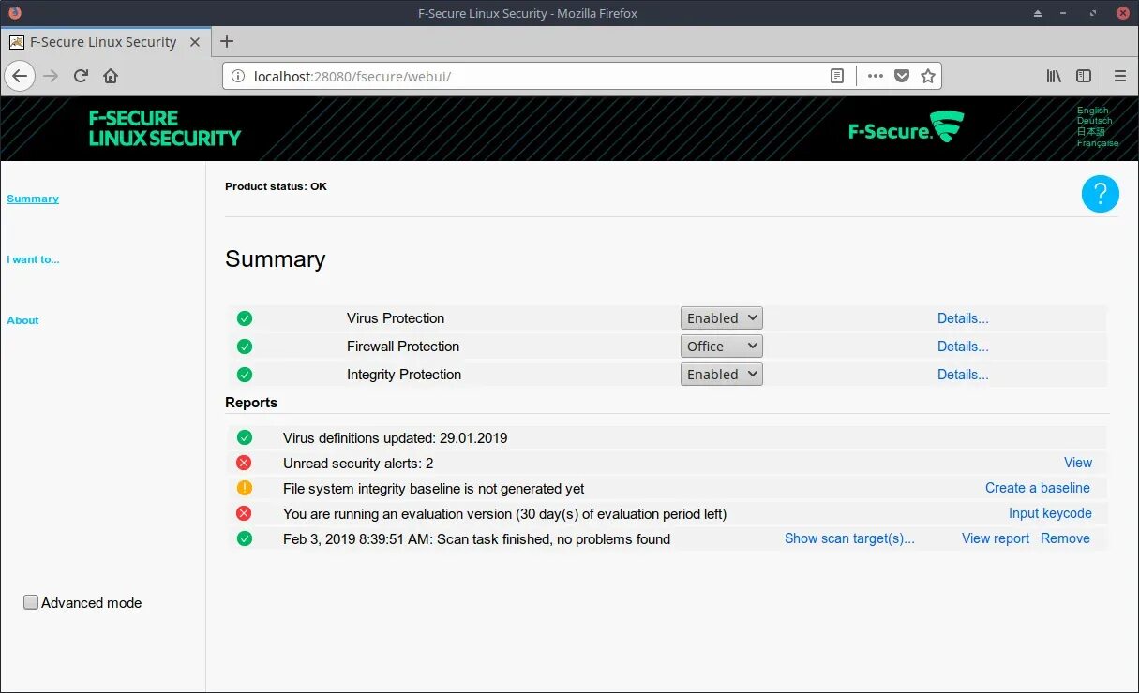Image resolution: width=1139 pixels, height=693 pixels.
Task: Bookmark this page with the star icon
Action: [927, 76]
